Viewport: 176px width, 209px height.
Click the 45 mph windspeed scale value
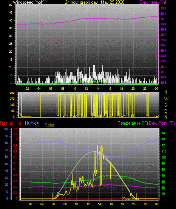[11, 13]
